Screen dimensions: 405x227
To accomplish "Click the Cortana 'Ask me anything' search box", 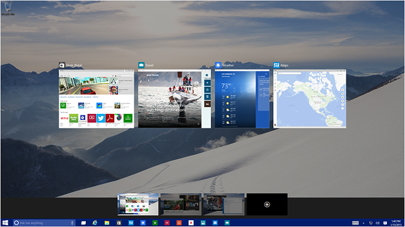I will pos(44,223).
